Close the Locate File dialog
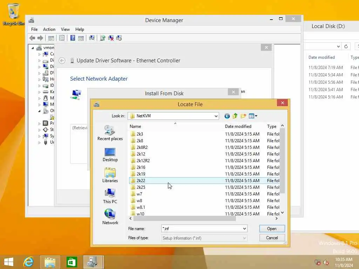This screenshot has height=269, width=359. pos(282,103)
